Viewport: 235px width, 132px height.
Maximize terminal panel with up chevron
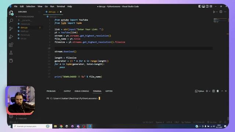click(x=222, y=91)
